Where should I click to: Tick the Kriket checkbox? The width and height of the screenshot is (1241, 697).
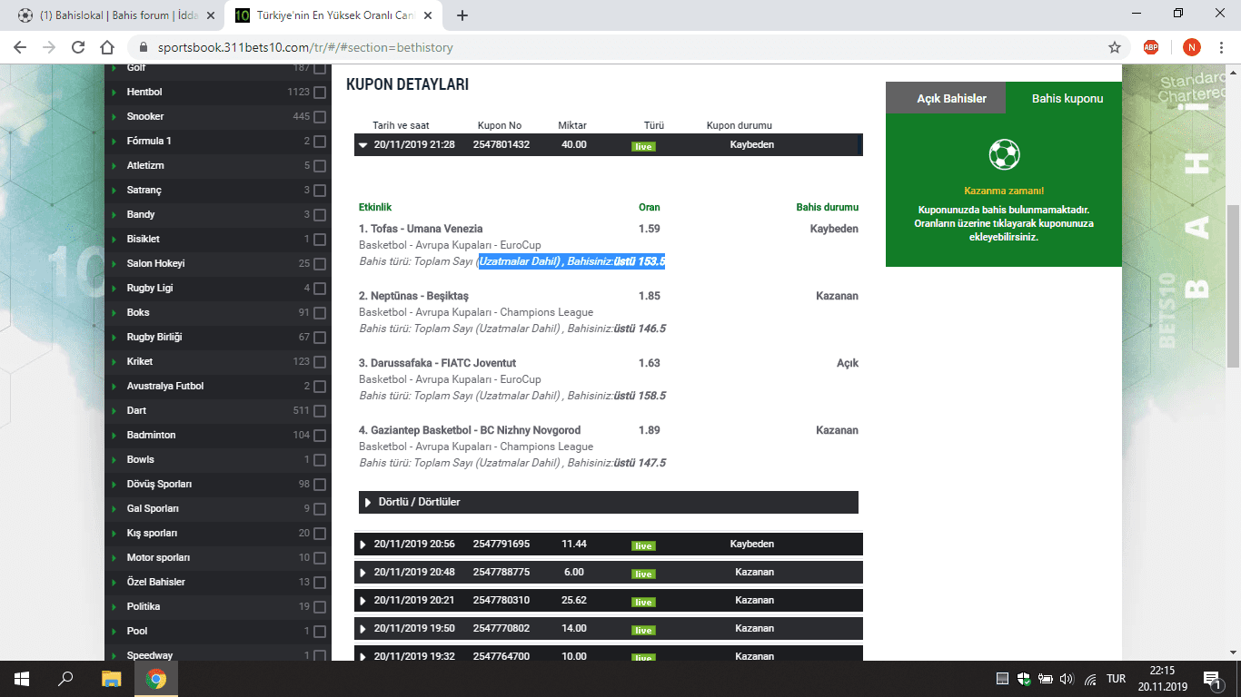320,362
